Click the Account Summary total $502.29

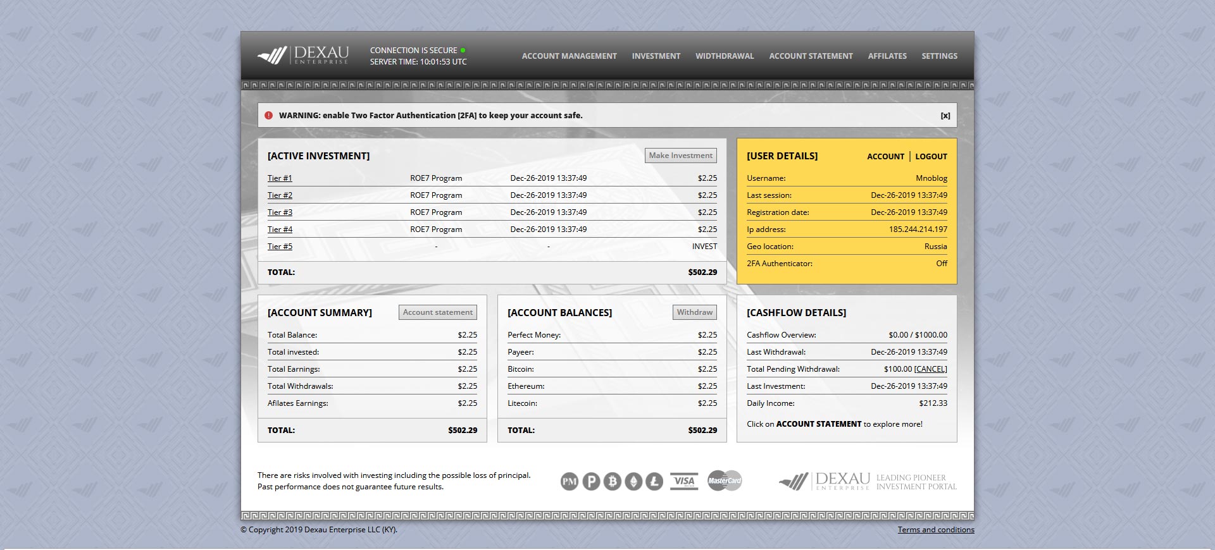coord(463,431)
